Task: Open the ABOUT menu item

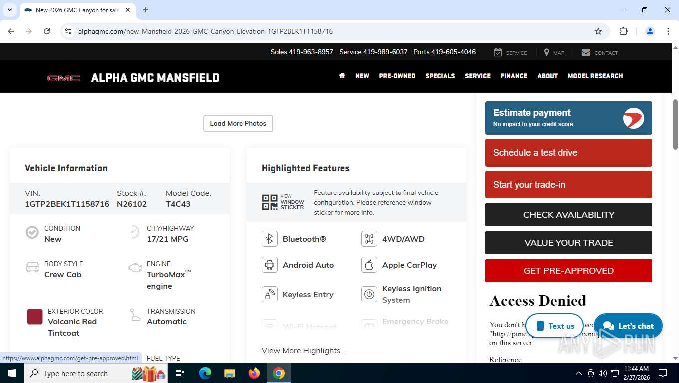Action: click(548, 76)
